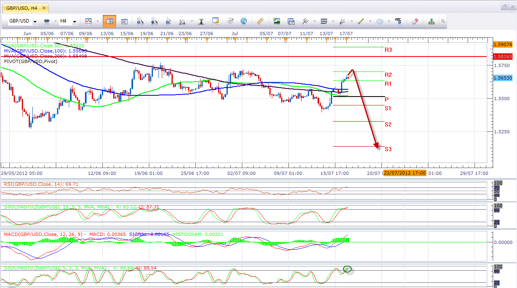
Task: Click the zoom in magnifier icon
Action: (140, 21)
